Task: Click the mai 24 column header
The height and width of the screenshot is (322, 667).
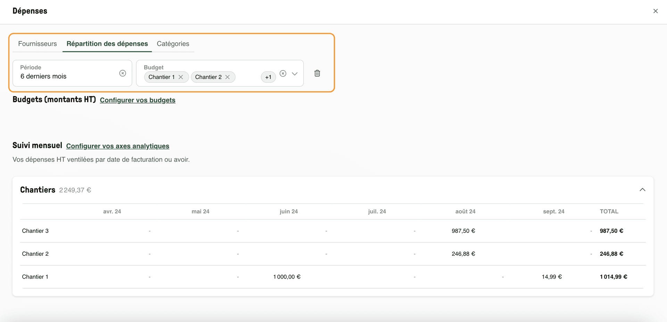Action: point(200,211)
